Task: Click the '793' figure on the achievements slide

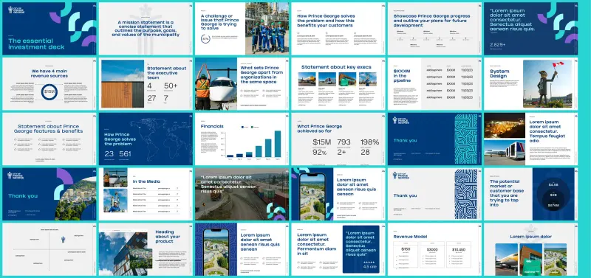Action: tap(344, 142)
